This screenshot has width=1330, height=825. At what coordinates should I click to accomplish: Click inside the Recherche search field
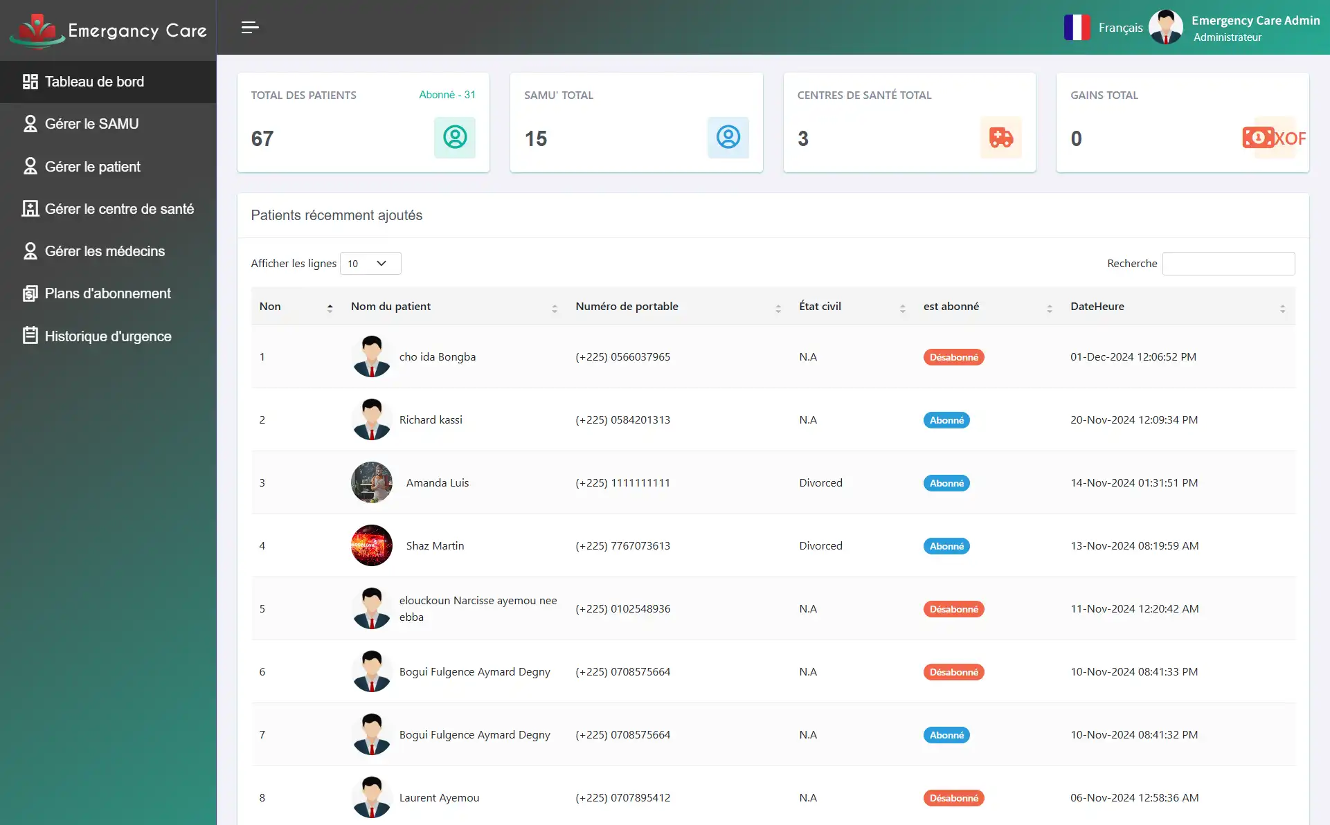tap(1229, 264)
